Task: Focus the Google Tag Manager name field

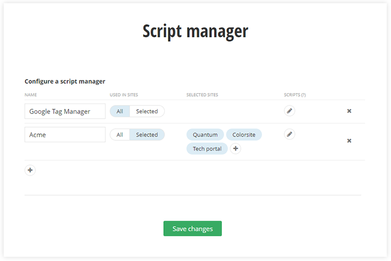Action: (x=65, y=111)
